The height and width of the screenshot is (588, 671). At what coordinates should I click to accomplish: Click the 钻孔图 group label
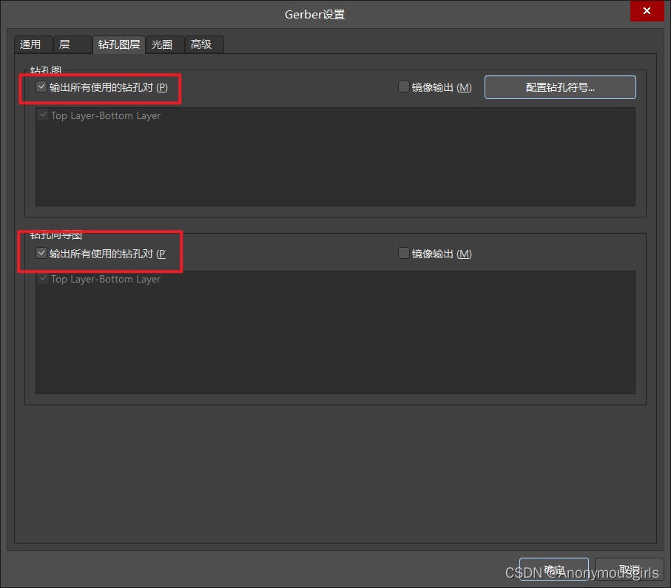pos(46,71)
